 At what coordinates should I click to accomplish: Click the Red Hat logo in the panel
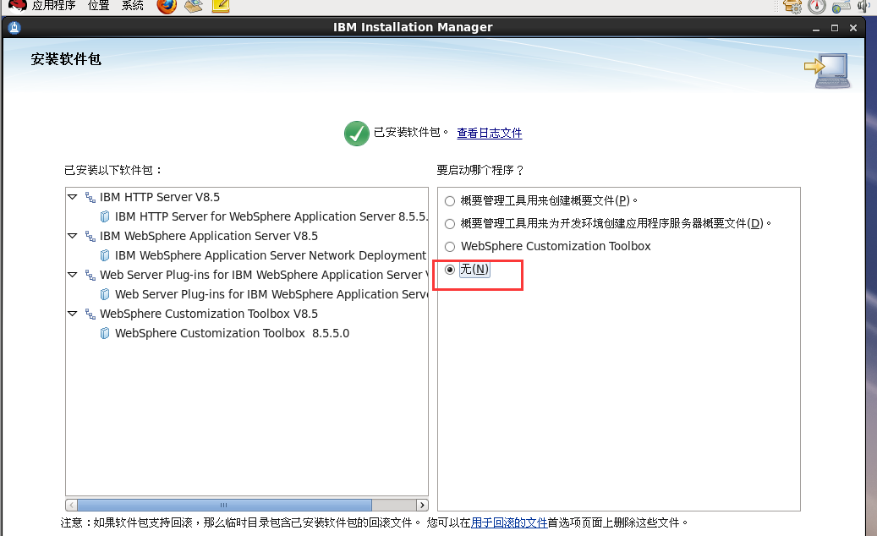[18, 6]
